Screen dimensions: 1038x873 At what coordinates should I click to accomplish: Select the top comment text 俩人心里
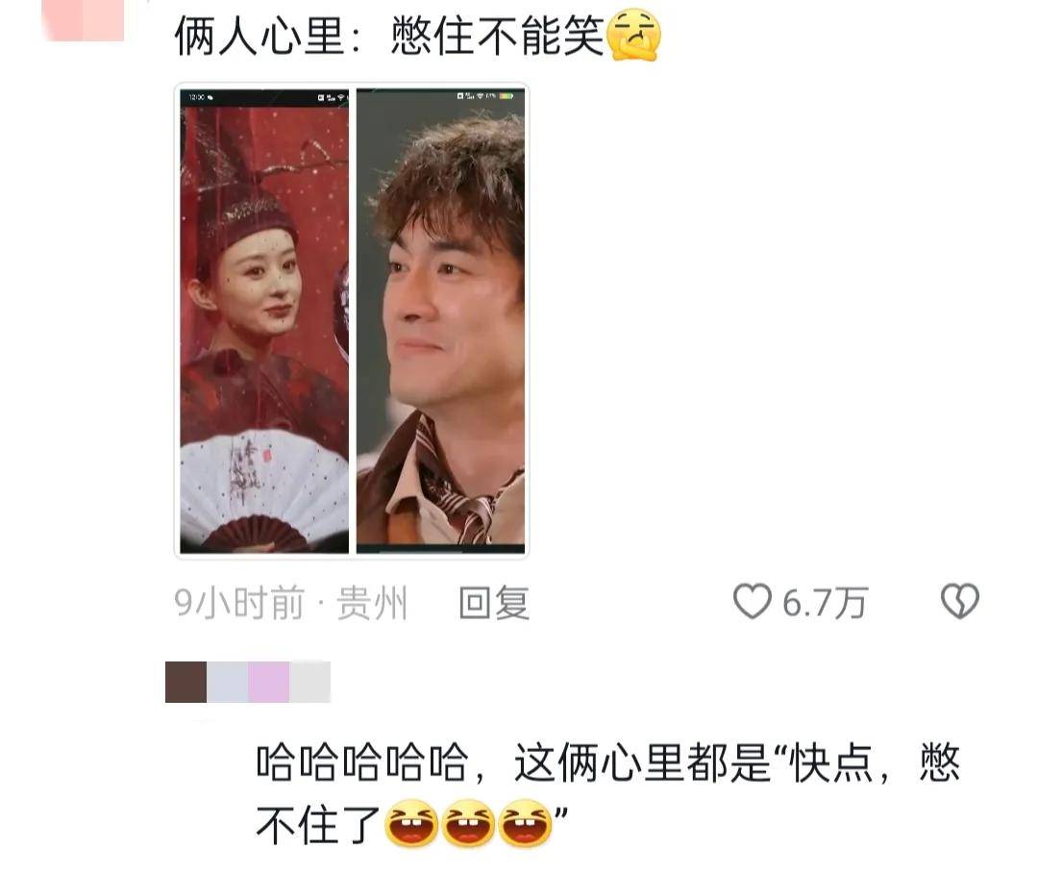[259, 36]
